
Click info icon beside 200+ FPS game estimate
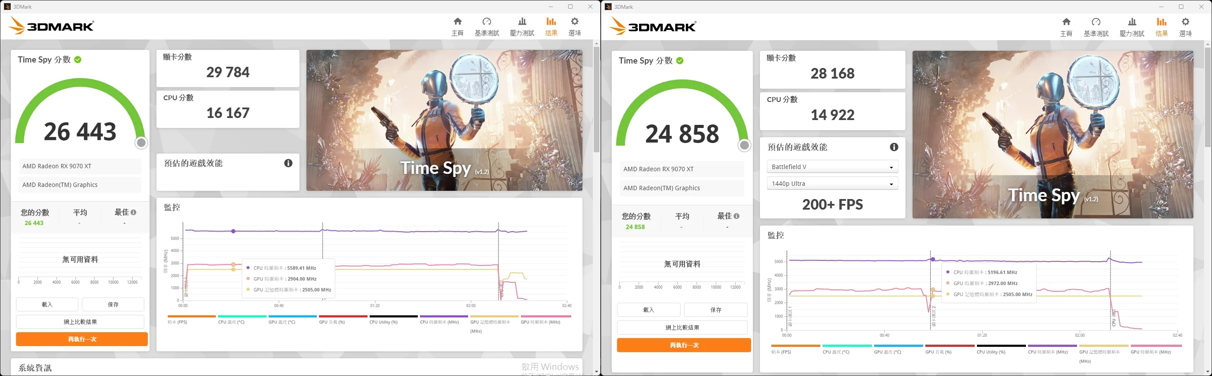tap(894, 147)
